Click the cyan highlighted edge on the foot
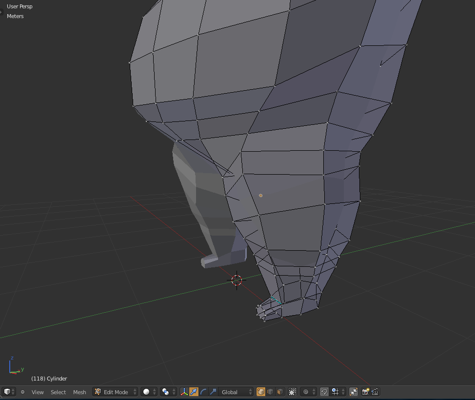This screenshot has height=400, width=475. 276,300
